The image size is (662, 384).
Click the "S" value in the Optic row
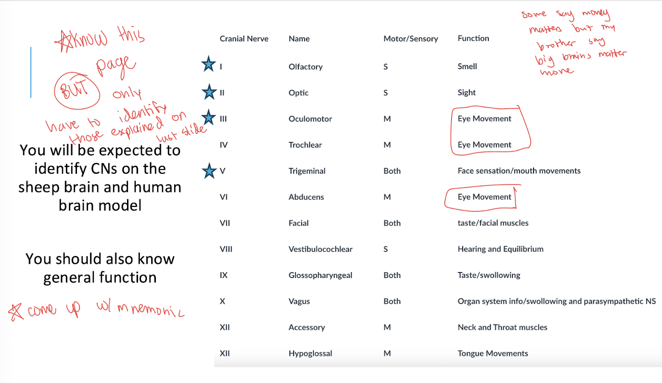(386, 93)
